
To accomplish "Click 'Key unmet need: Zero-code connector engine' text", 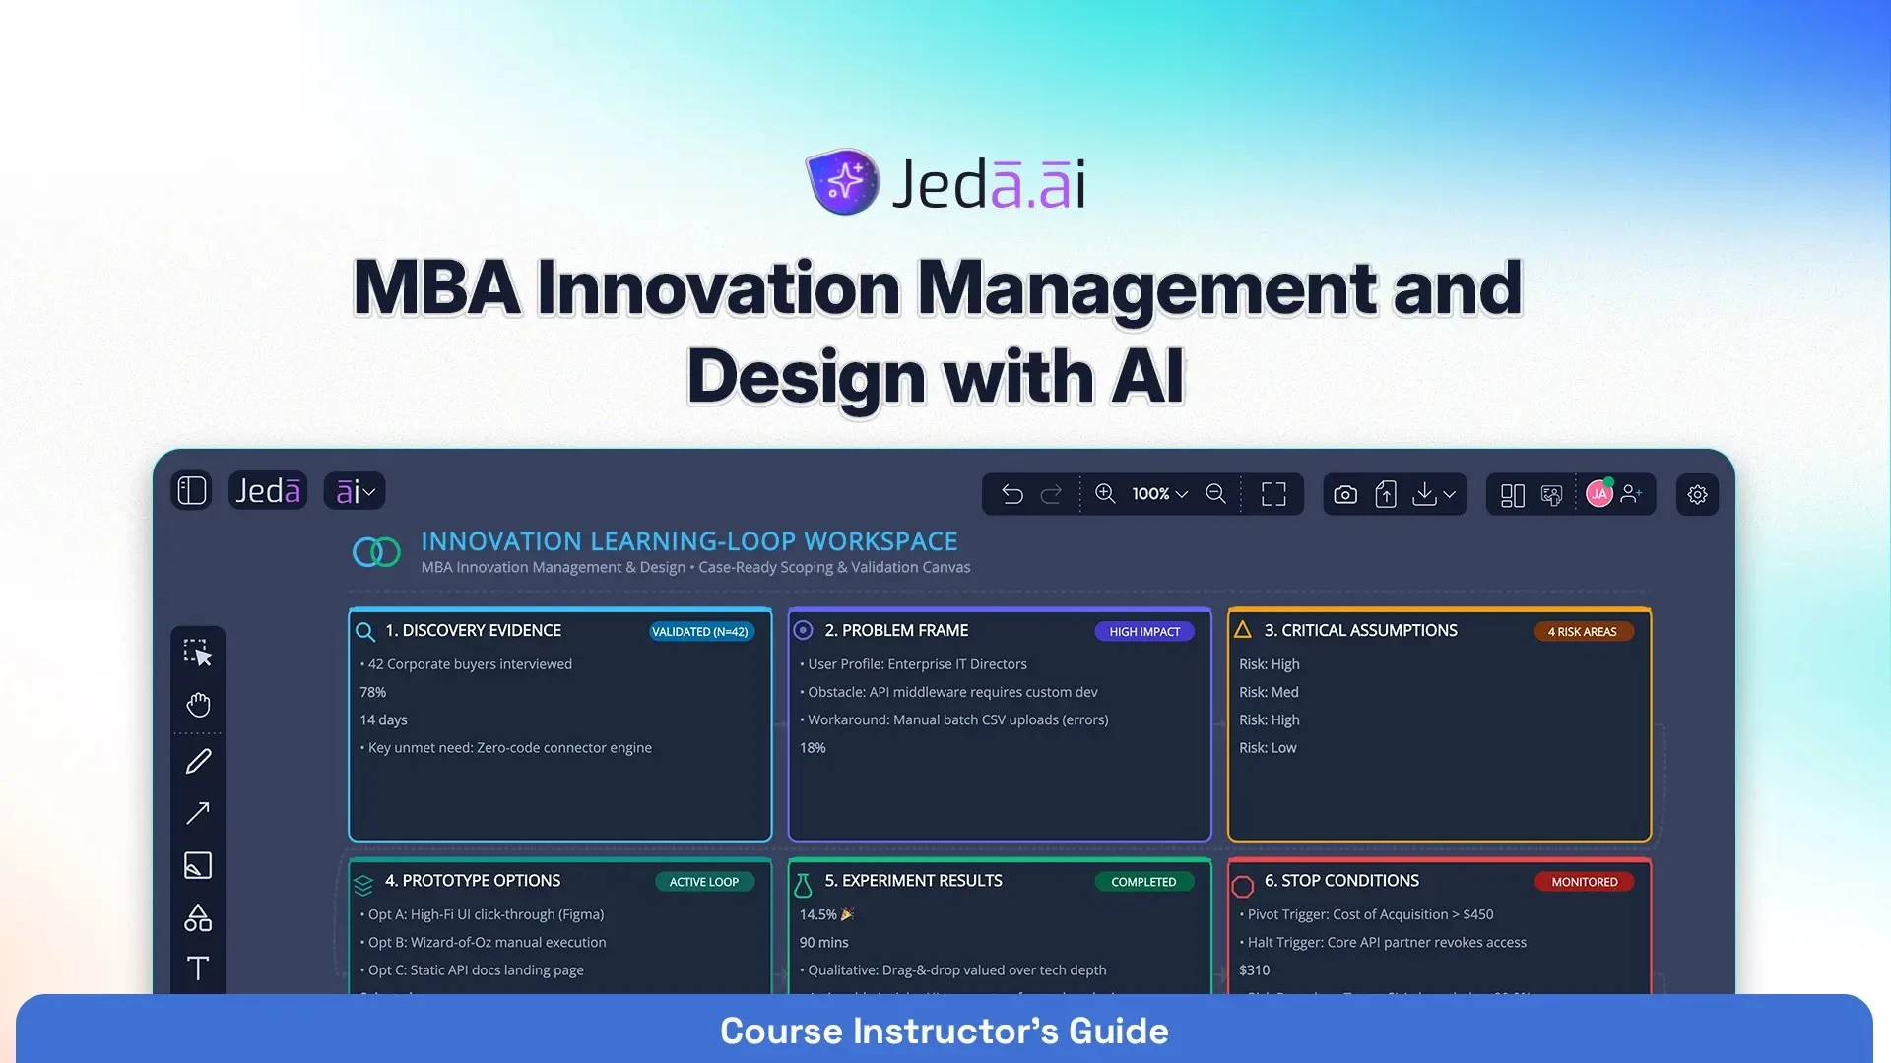I will click(x=510, y=748).
